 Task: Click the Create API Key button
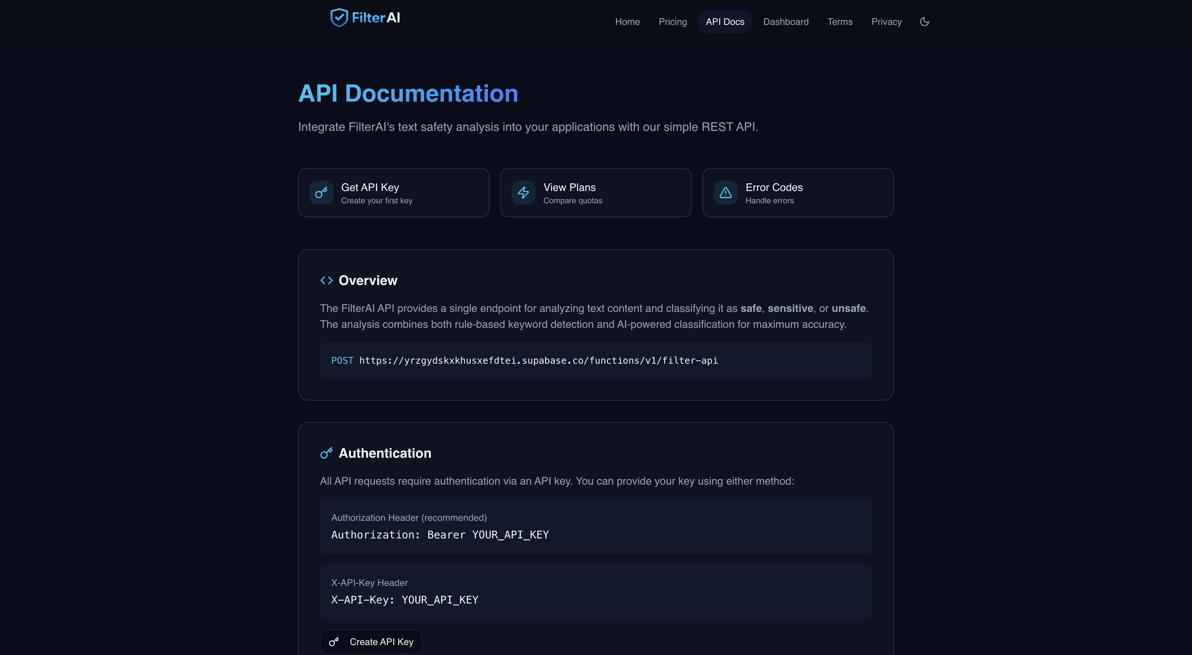pos(370,642)
